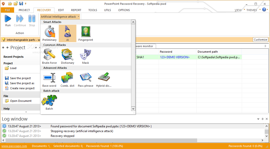Navigate back with Project left arrow
The width and height of the screenshot is (270, 149).
[x=3, y=47]
